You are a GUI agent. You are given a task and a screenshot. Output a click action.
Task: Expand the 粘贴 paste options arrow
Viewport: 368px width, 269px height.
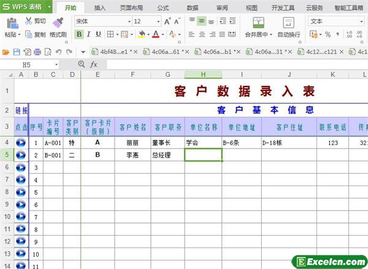19,35
